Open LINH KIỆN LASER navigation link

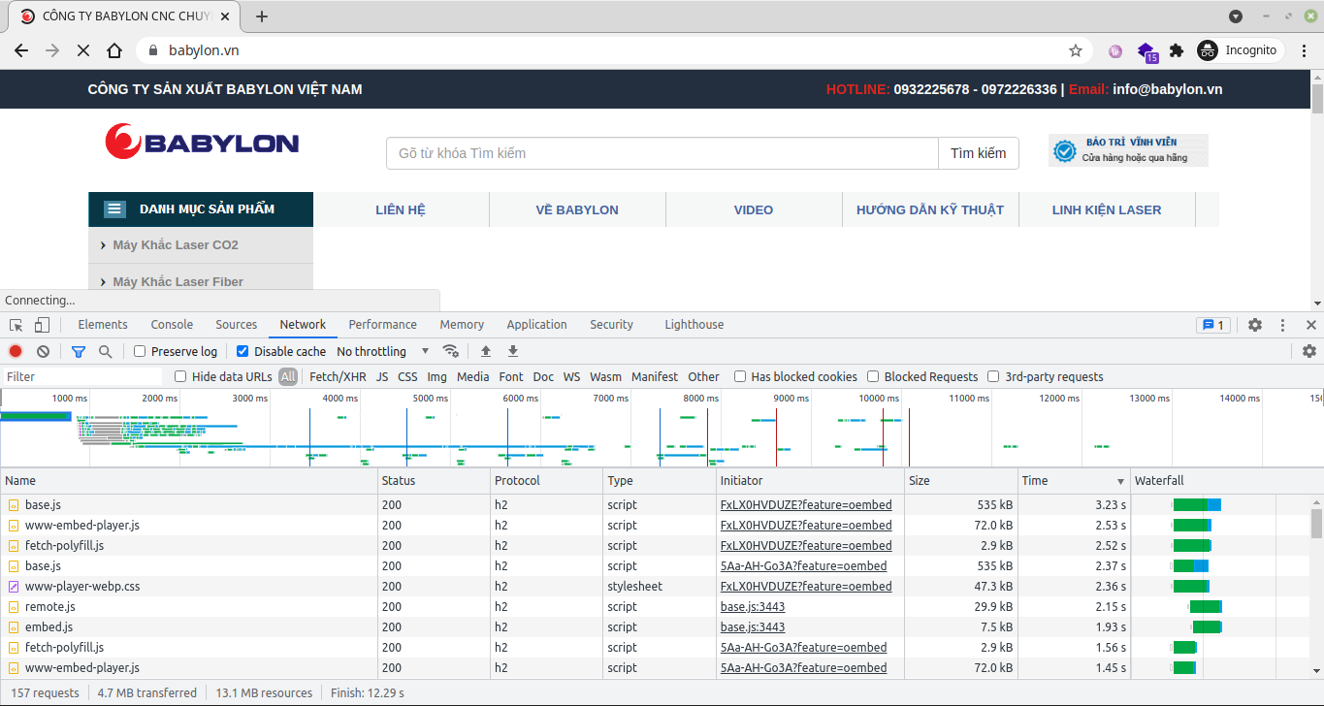tap(1107, 209)
